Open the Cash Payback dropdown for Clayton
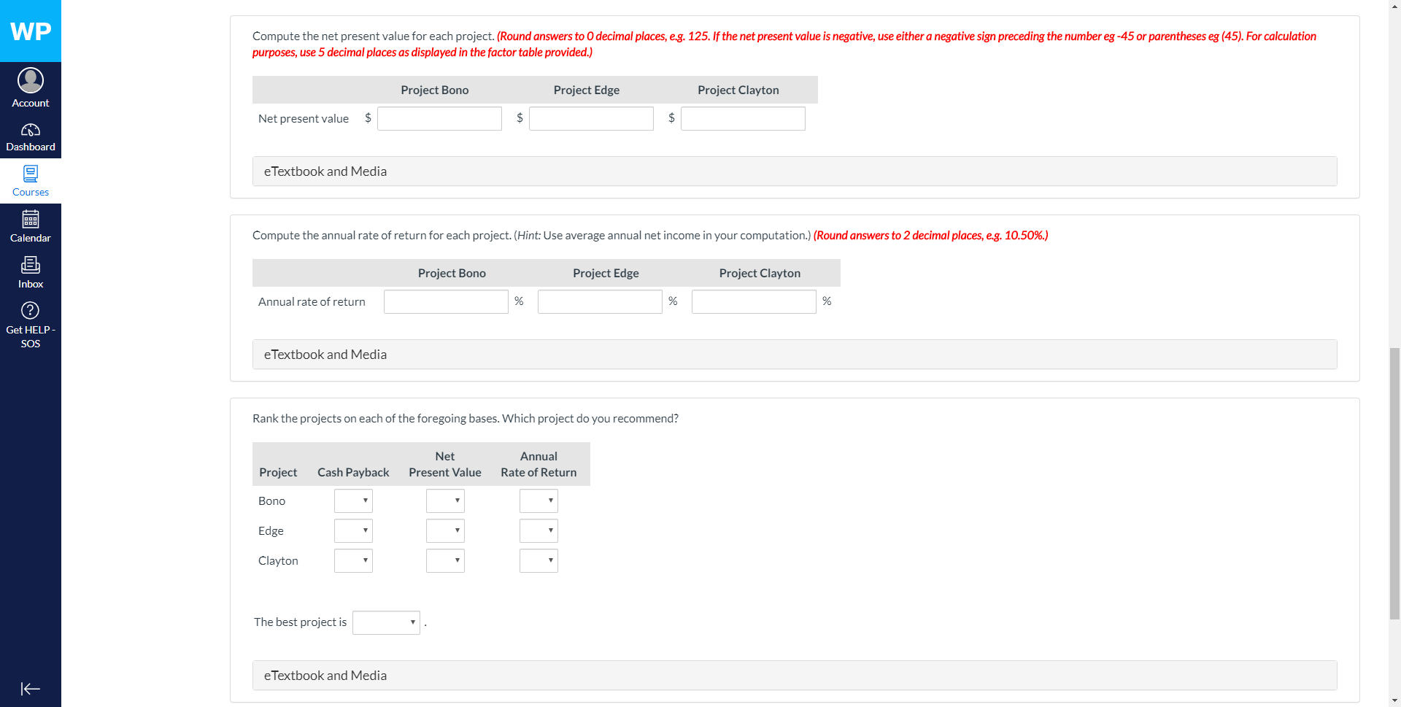The width and height of the screenshot is (1401, 707). [353, 560]
